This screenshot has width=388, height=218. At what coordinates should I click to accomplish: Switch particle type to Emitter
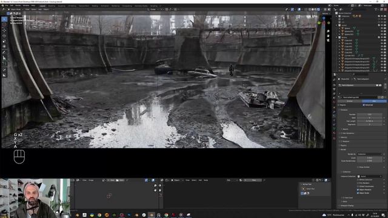[x=350, y=101]
